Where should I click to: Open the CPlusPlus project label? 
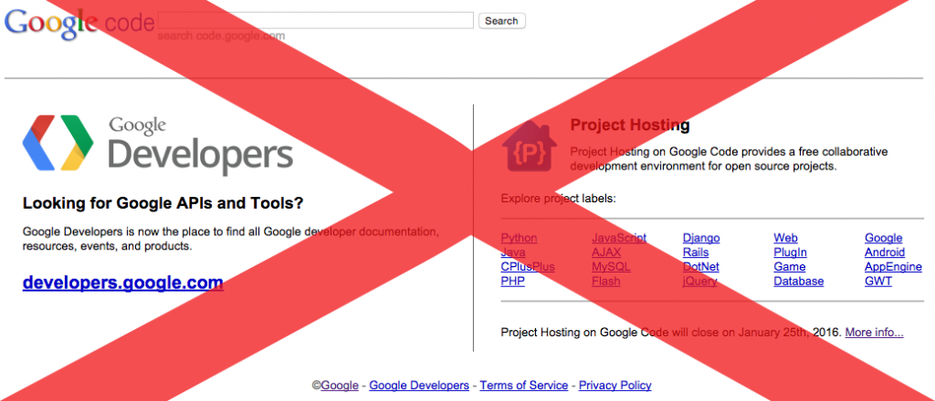tap(528, 266)
